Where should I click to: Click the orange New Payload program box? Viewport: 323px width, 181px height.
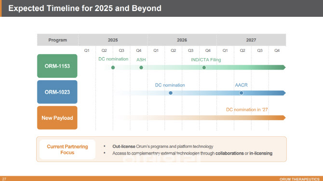57,118
